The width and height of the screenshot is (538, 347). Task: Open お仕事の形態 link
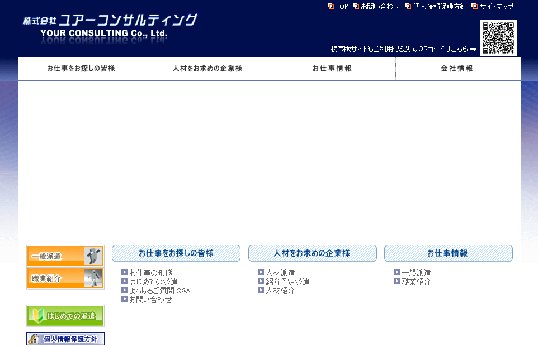click(150, 273)
